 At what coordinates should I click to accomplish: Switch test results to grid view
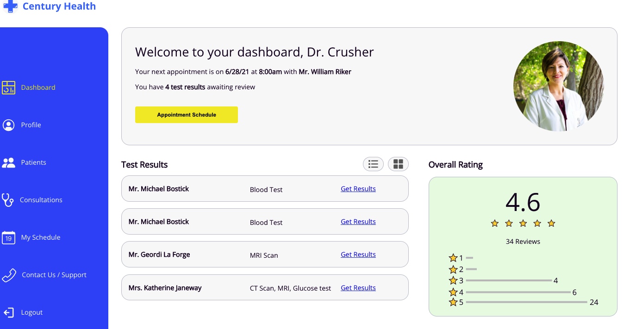[x=398, y=164]
